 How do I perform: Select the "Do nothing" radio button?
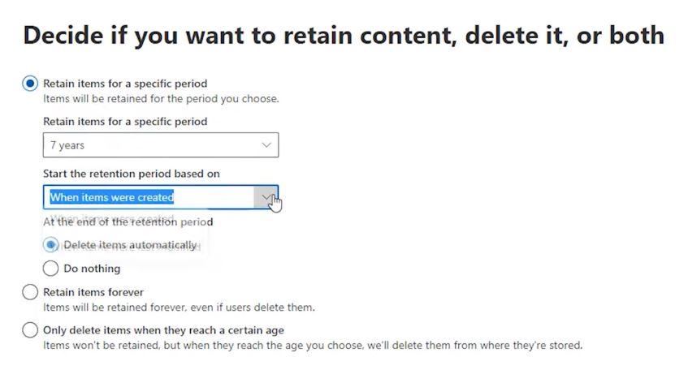pyautogui.click(x=51, y=269)
